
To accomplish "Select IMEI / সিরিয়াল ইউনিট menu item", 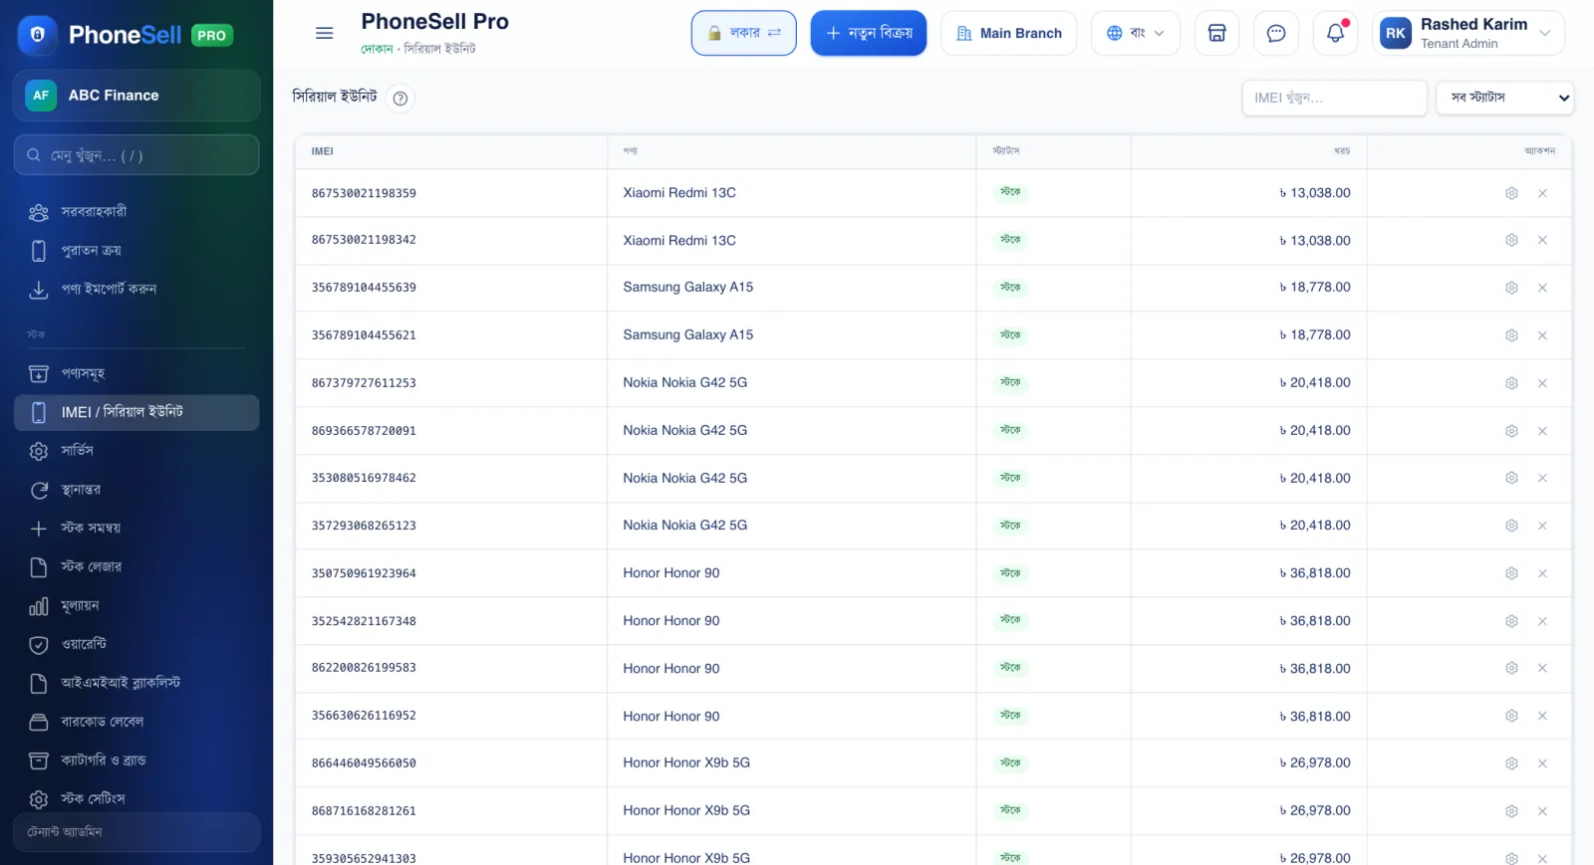I will 136,412.
